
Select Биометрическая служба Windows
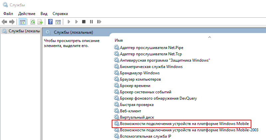pyautogui.click(x=148, y=67)
